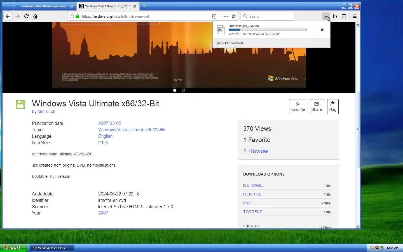
Task: Click the '2.5G' item size value
Action: [x=103, y=143]
